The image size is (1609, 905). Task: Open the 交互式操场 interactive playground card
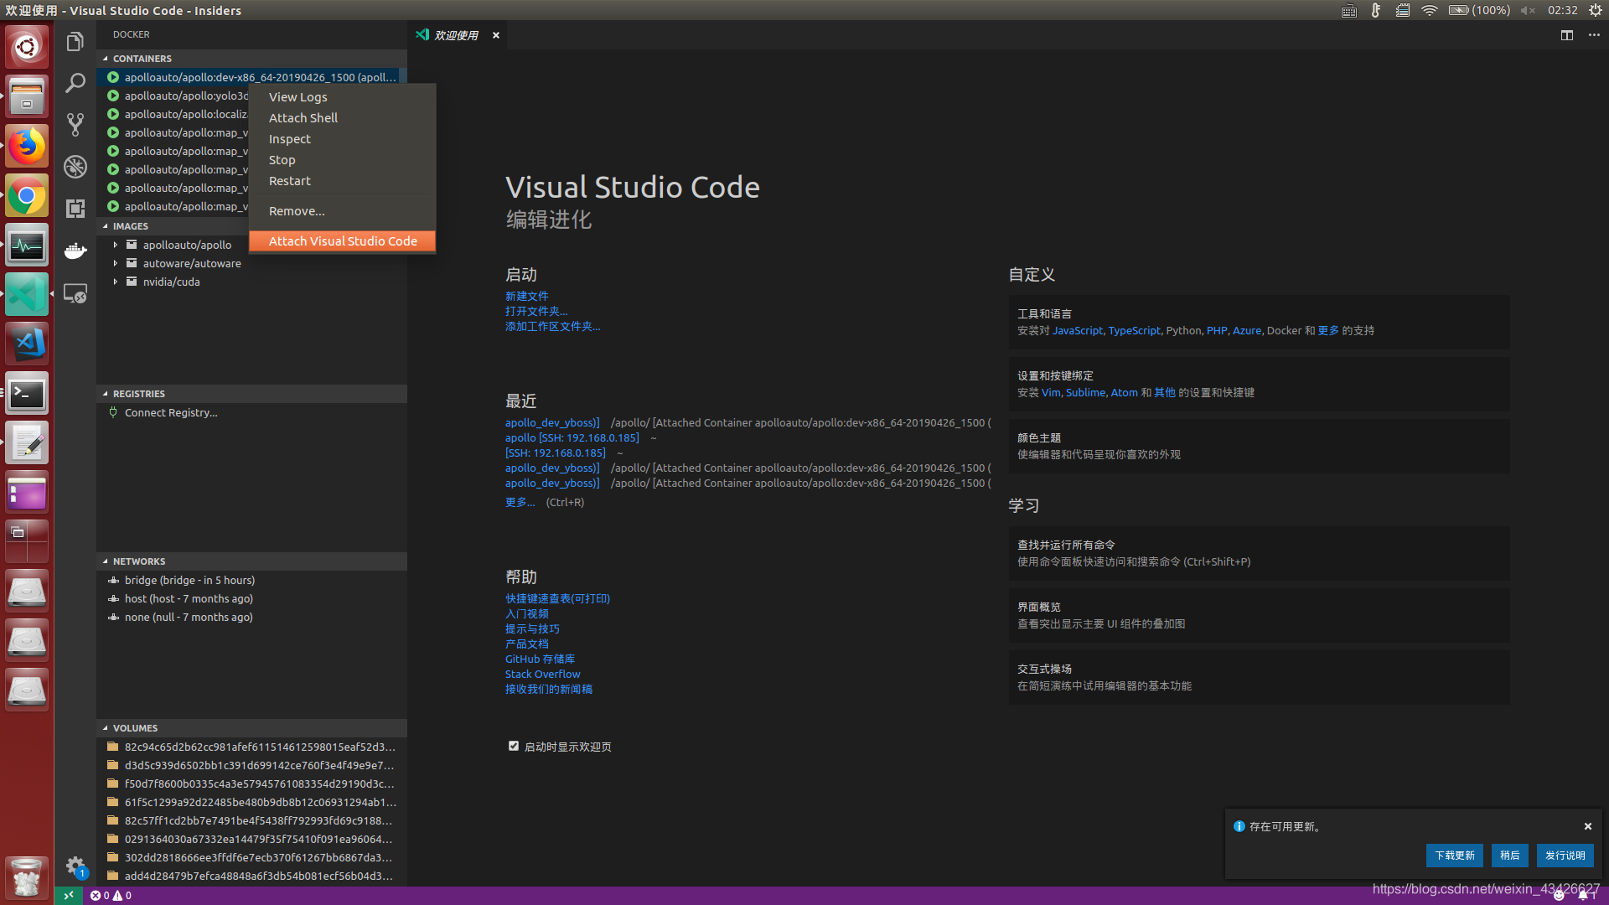point(1259,677)
